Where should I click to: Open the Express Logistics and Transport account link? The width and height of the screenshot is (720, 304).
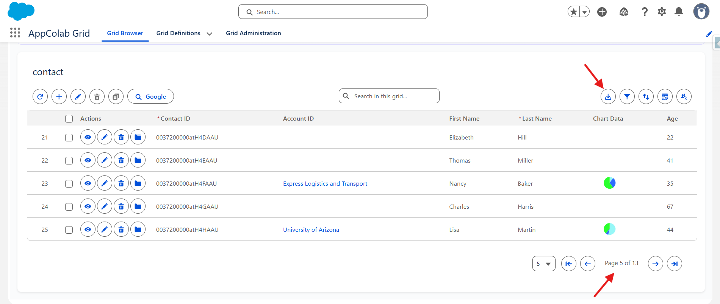325,184
